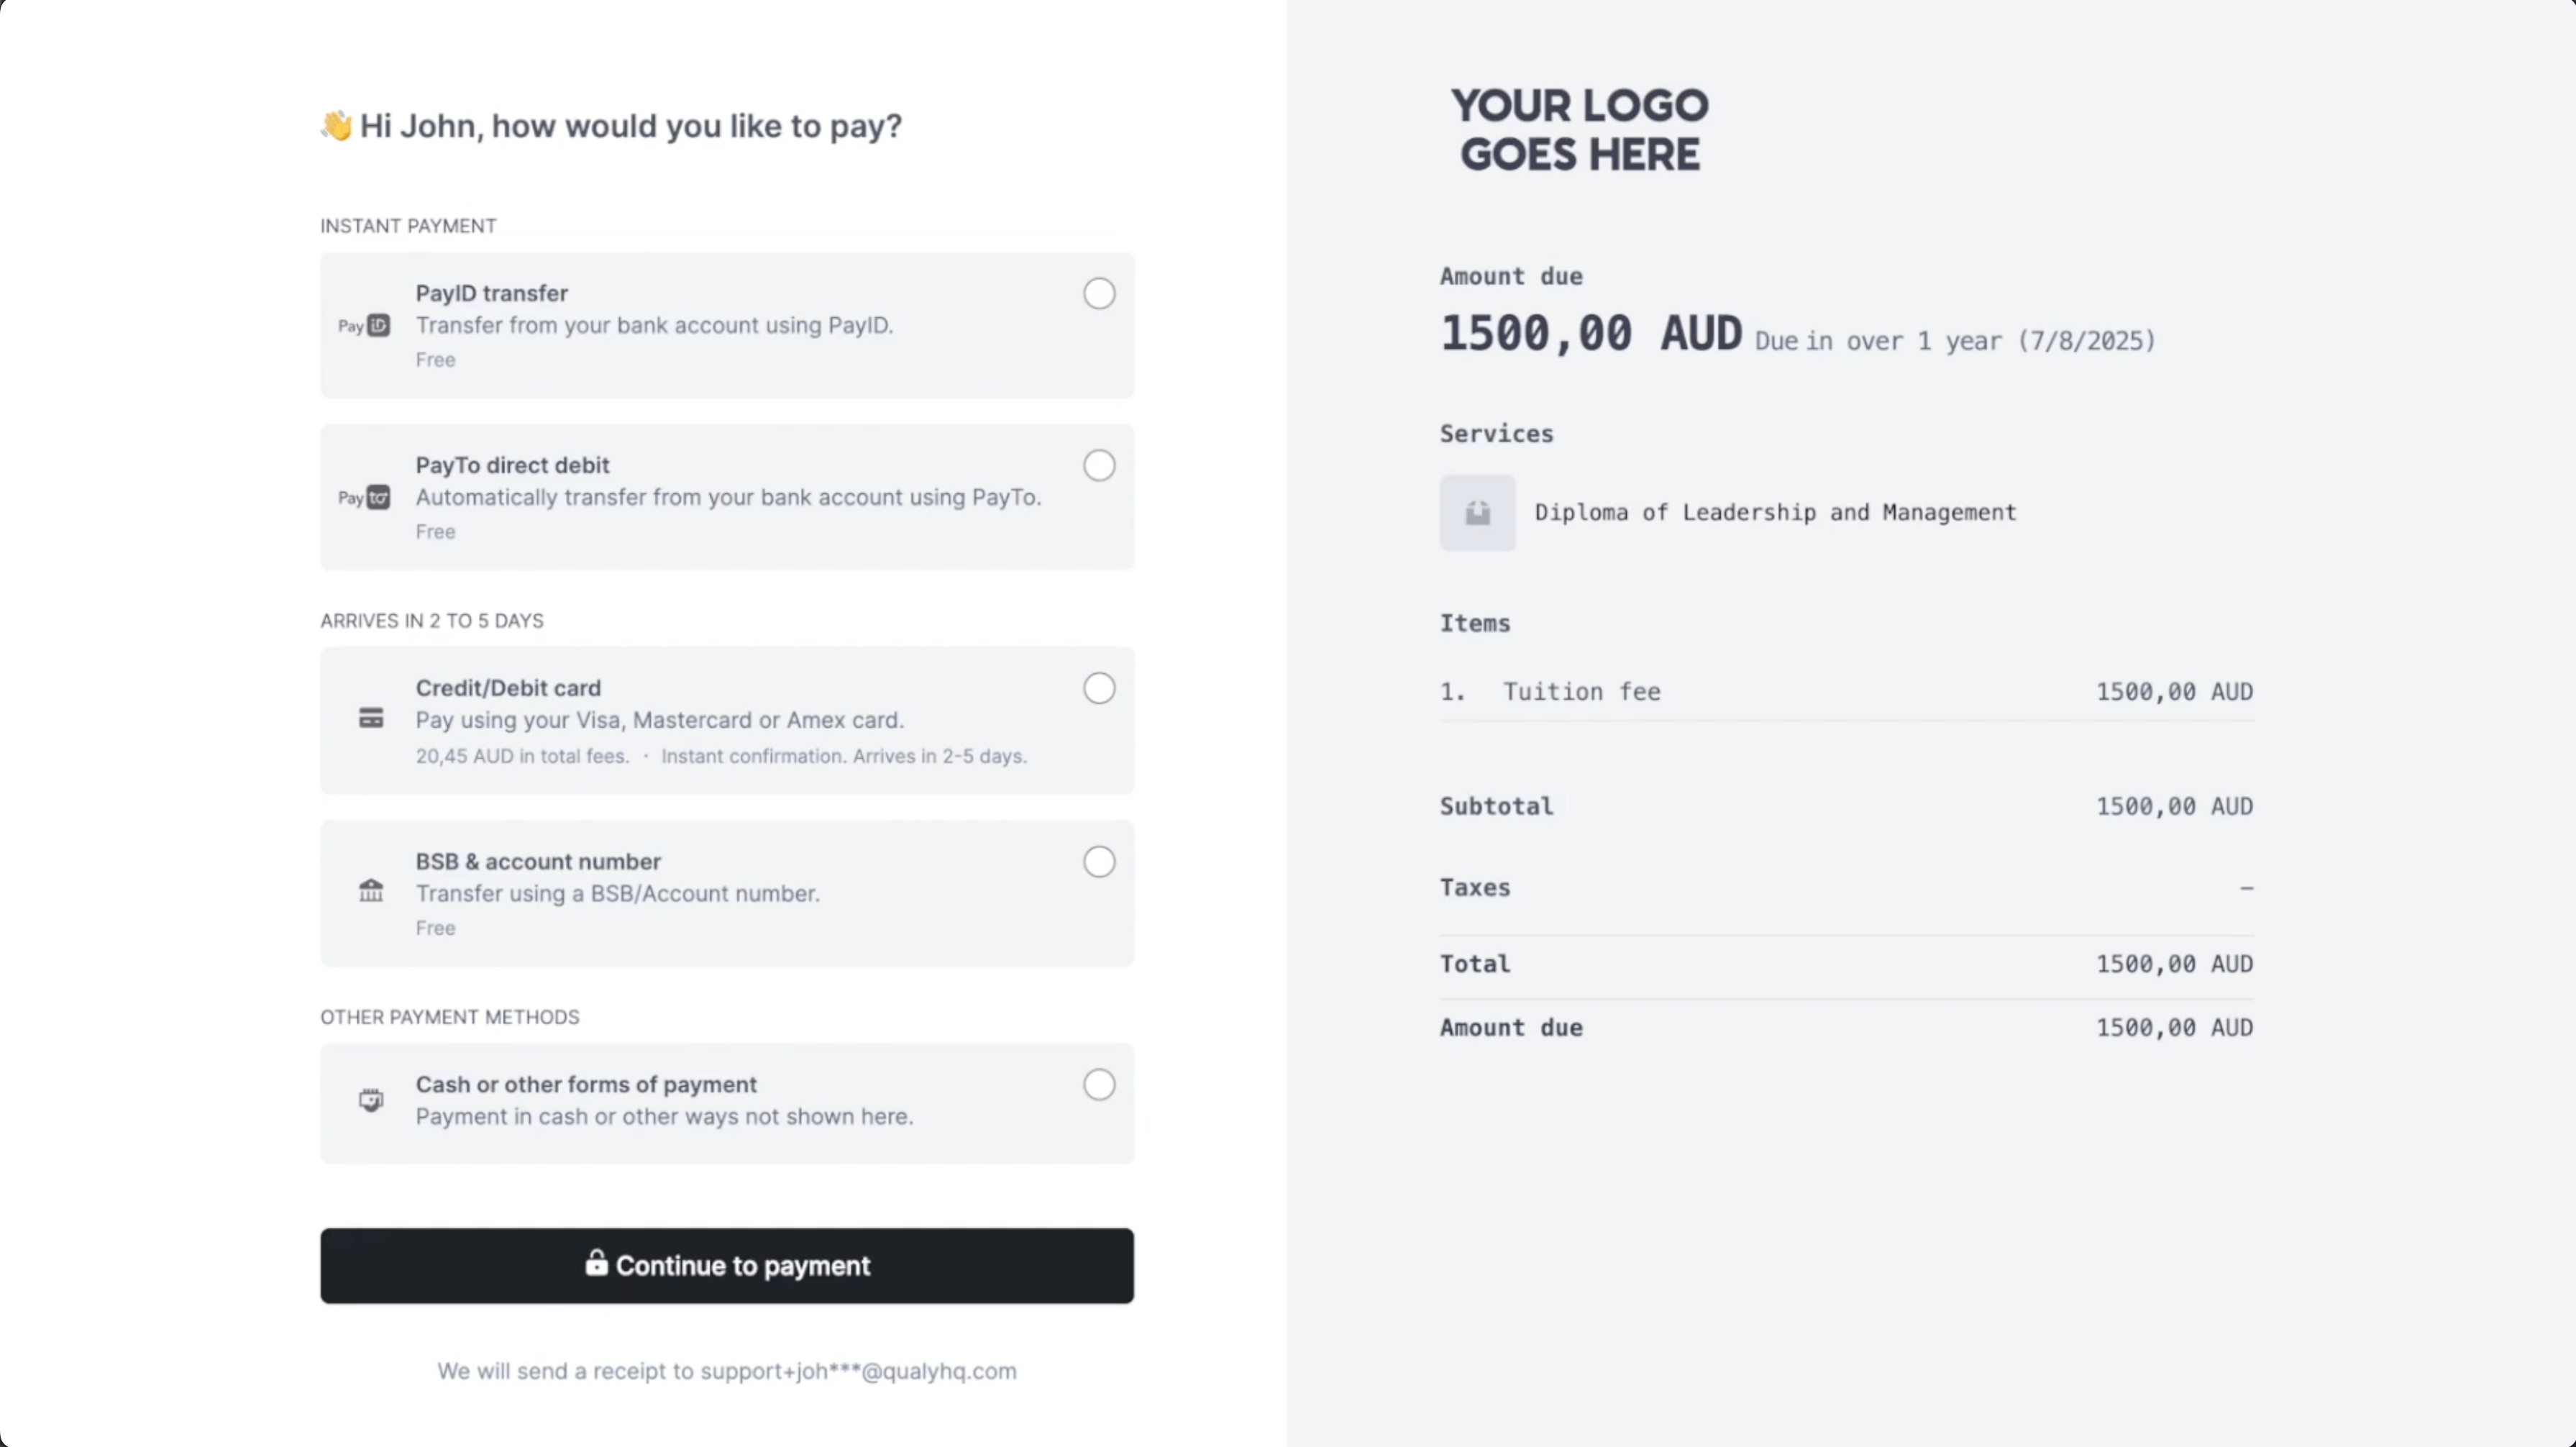Click the bank building icon
The height and width of the screenshot is (1447, 2576).
[371, 890]
